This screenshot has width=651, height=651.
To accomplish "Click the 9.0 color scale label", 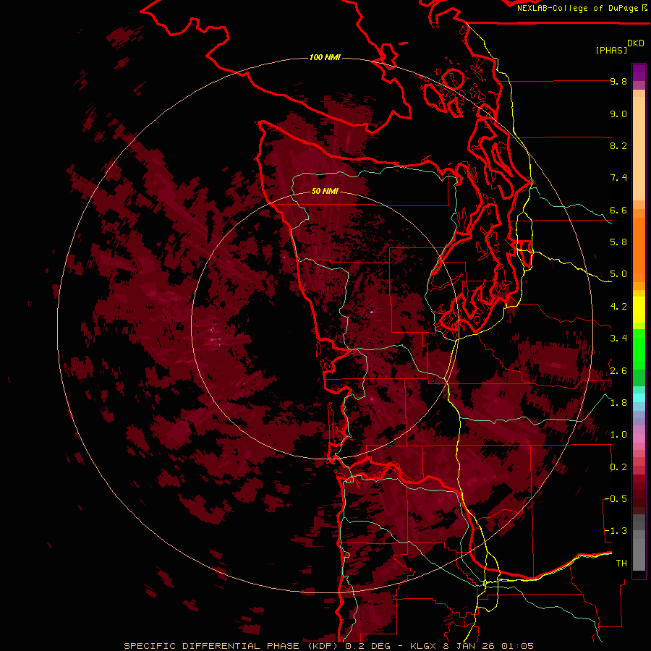I will tap(618, 114).
